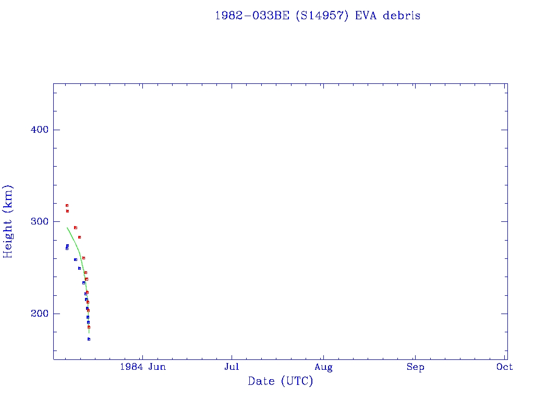Click the lowest blue data point
534x400 pixels.
click(x=89, y=339)
